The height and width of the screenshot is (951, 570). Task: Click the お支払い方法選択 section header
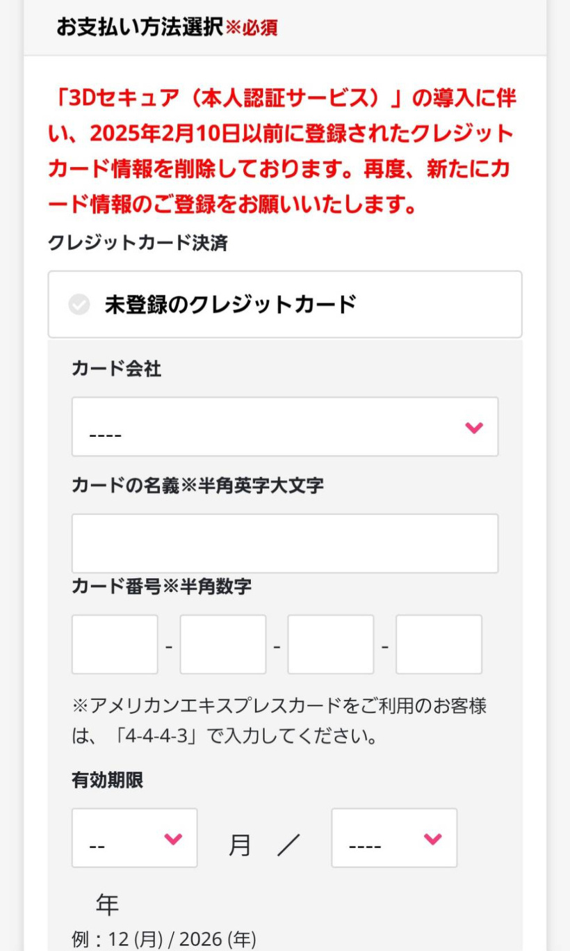pyautogui.click(x=140, y=27)
